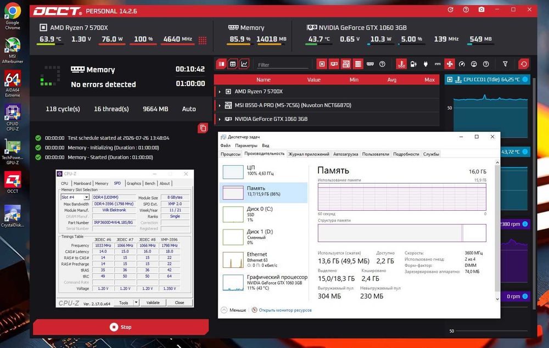The height and width of the screenshot is (348, 549).
Task: Toggle the speedometer frequency filter icon
Action: (x=462, y=64)
